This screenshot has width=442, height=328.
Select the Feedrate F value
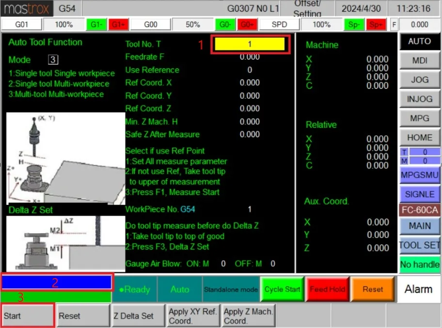click(250, 57)
